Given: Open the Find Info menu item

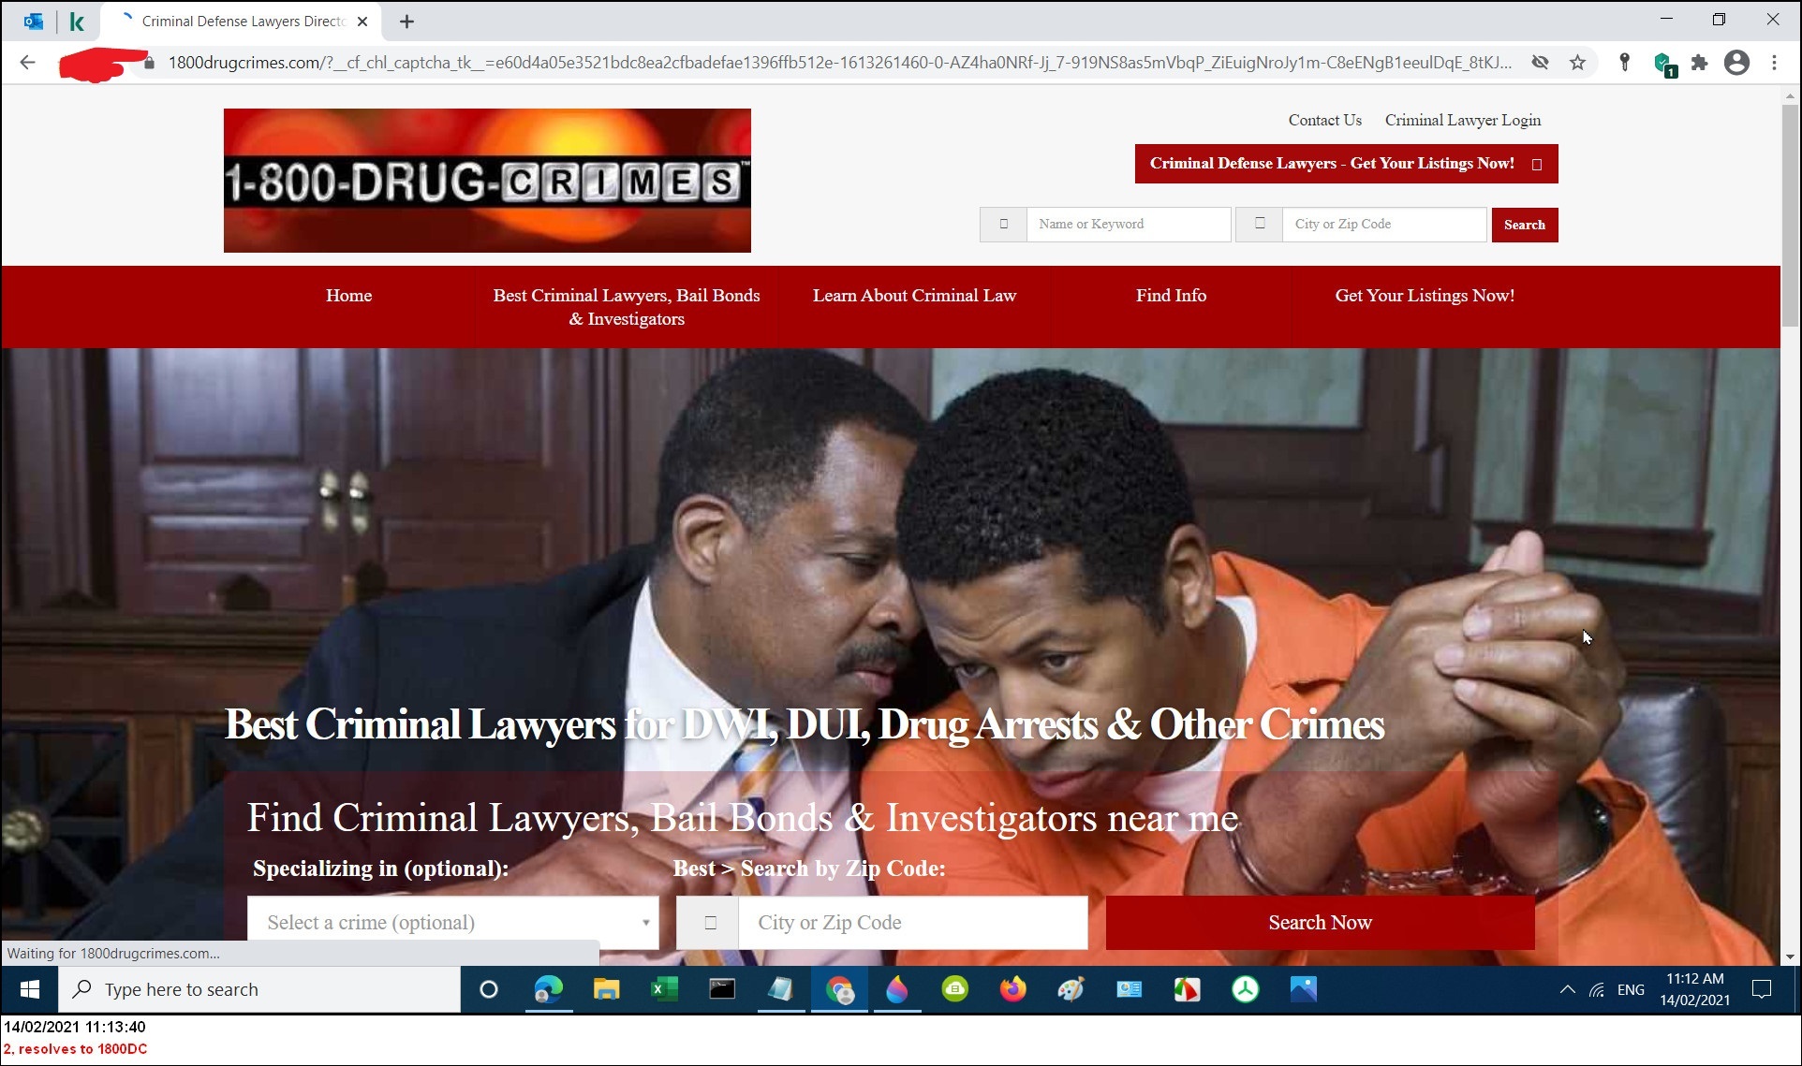Looking at the screenshot, I should click(1171, 296).
